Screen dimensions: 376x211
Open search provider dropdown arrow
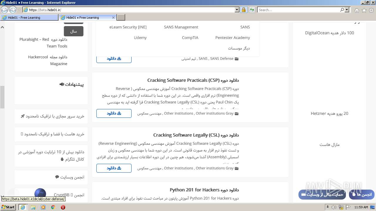[347, 10]
